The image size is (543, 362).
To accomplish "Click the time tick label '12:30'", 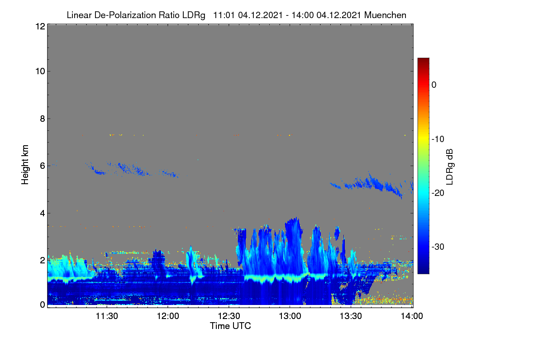I will [x=229, y=316].
